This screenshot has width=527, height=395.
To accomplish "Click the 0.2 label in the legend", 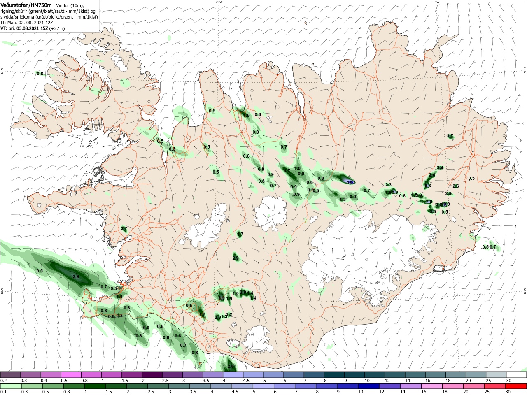I will pyautogui.click(x=3, y=381).
